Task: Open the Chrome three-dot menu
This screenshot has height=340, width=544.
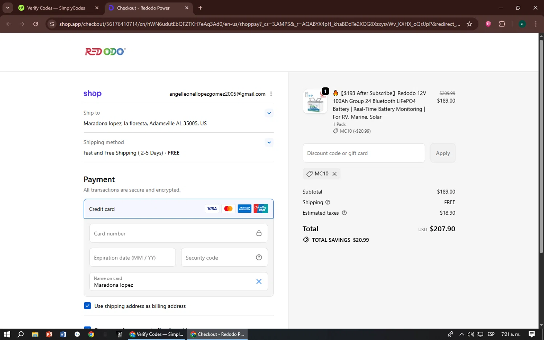Action: point(536,24)
